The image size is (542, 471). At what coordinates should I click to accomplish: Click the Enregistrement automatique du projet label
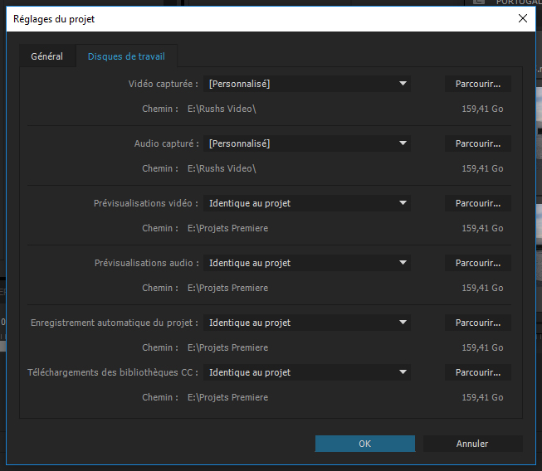click(x=115, y=323)
